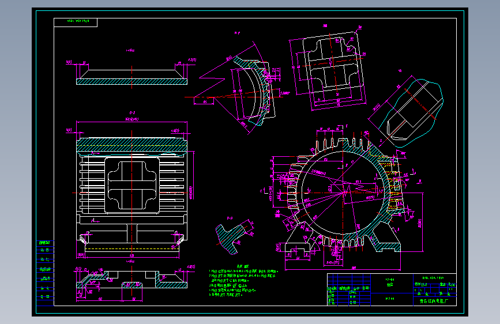
Task: Click the blue revision grid in the title block
Action: 349,289
